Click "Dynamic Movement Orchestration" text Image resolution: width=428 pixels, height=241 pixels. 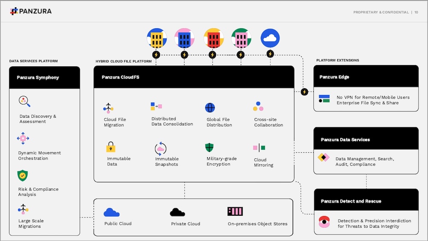[x=39, y=155]
